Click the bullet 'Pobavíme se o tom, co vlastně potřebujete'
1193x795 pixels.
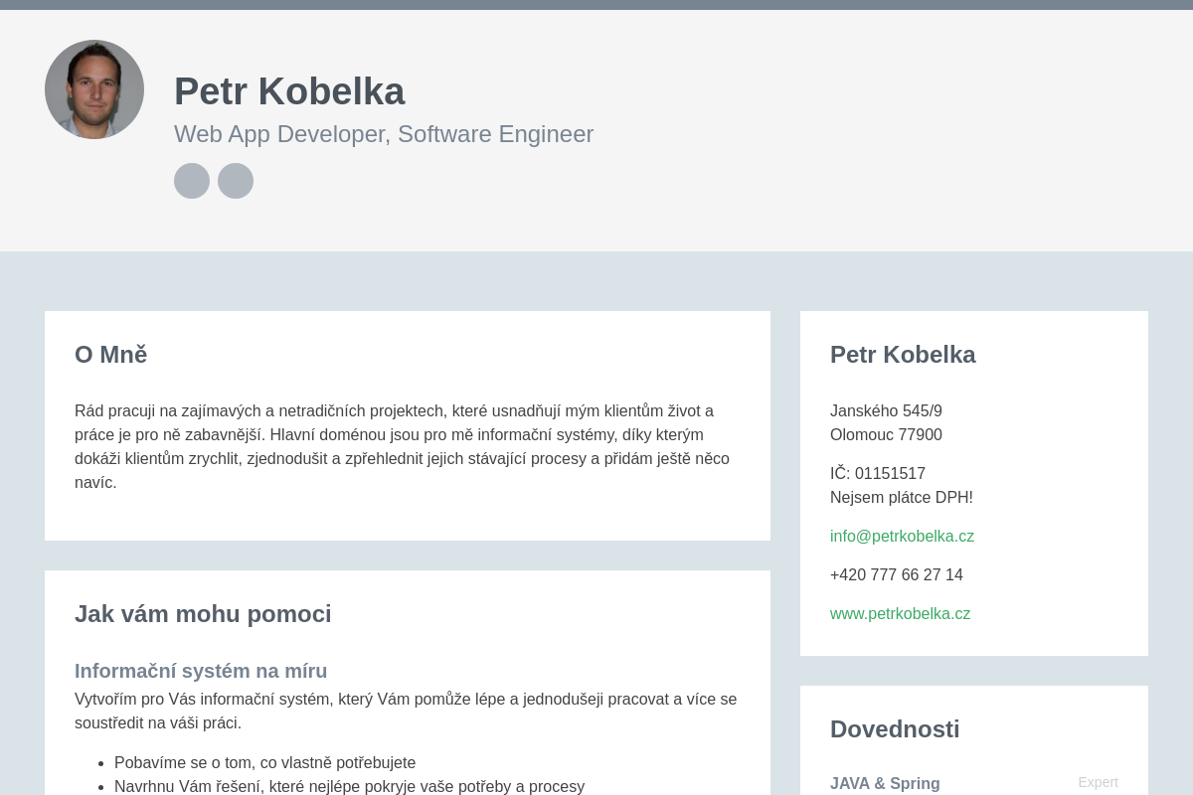pos(264,763)
